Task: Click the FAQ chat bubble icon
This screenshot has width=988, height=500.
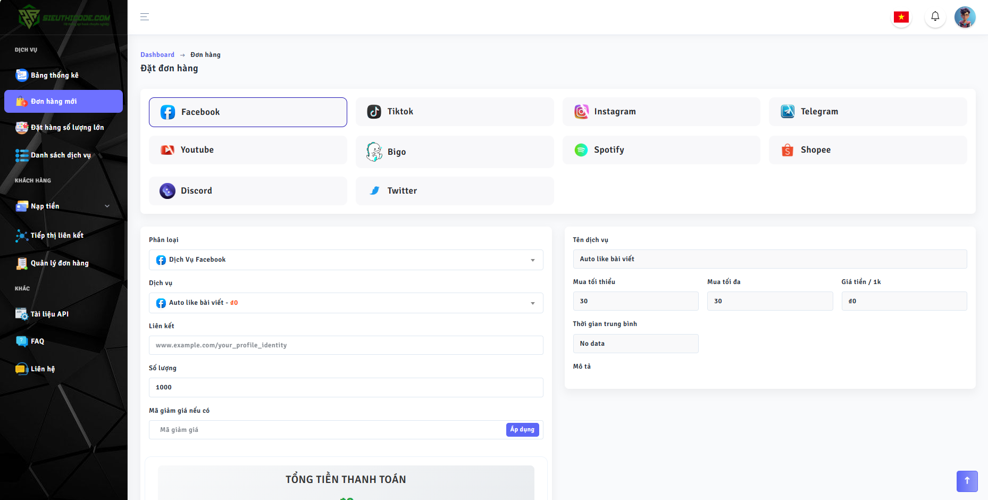Action: tap(22, 341)
